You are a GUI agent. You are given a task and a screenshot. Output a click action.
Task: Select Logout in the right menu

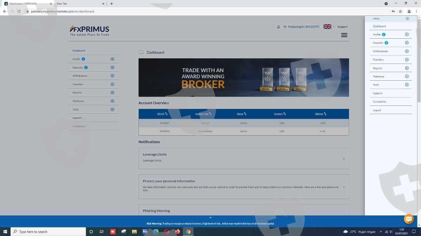point(377,110)
